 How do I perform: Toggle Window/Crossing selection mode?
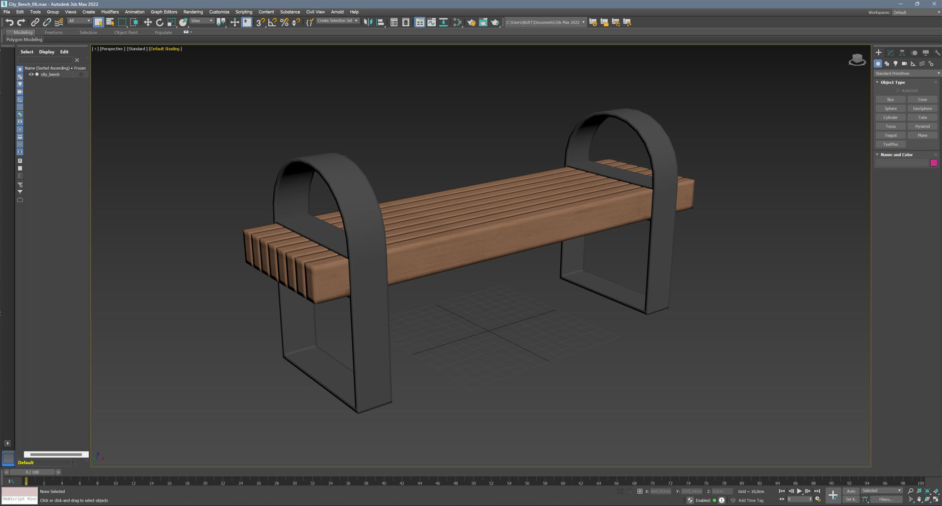click(x=134, y=22)
